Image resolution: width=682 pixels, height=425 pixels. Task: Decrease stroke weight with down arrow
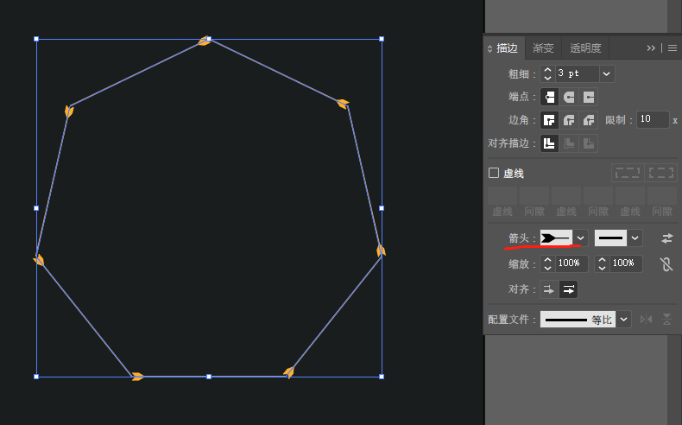[547, 78]
